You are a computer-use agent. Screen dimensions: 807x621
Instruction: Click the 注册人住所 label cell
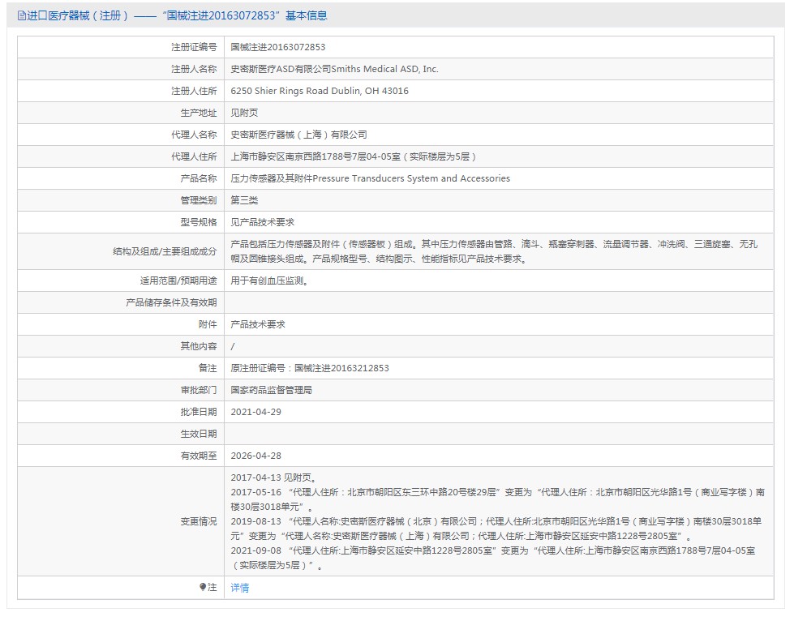121,91
